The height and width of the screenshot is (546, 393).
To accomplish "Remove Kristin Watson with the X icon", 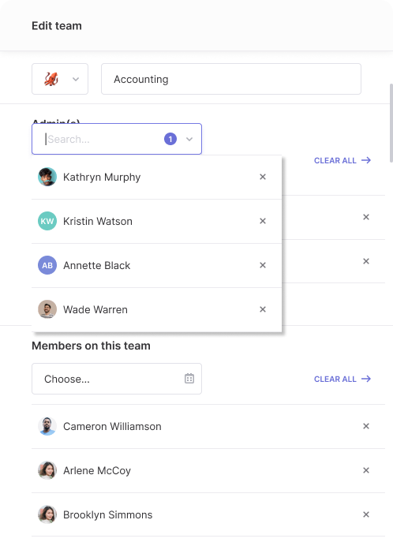I will pos(263,221).
